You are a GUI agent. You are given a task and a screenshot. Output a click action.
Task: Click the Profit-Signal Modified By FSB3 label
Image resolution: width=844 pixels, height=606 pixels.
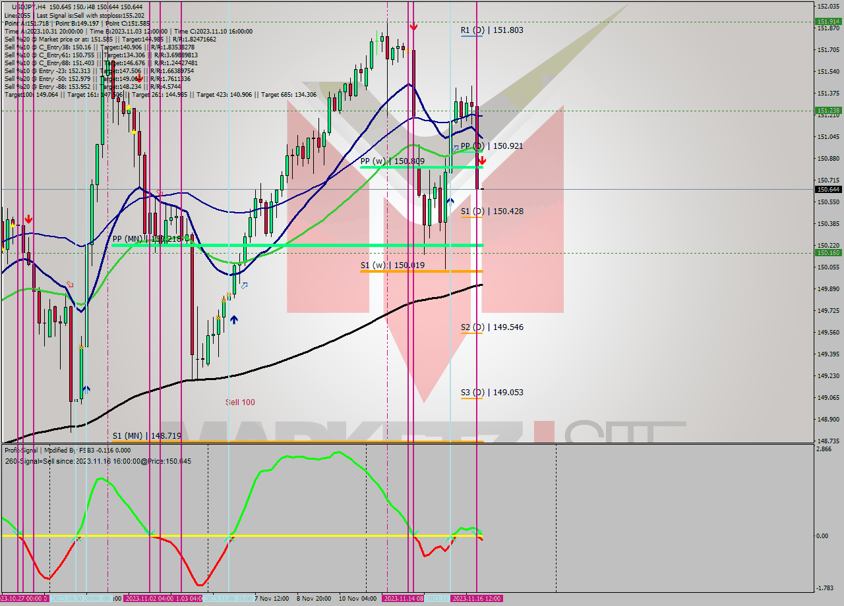67,451
